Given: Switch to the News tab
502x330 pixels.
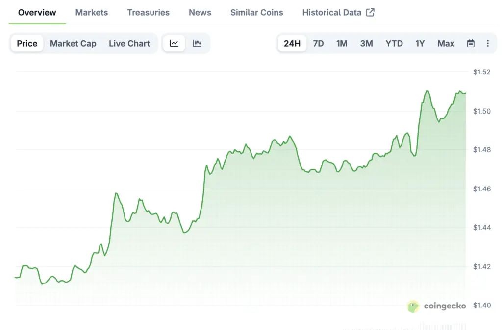Looking at the screenshot, I should pyautogui.click(x=200, y=12).
